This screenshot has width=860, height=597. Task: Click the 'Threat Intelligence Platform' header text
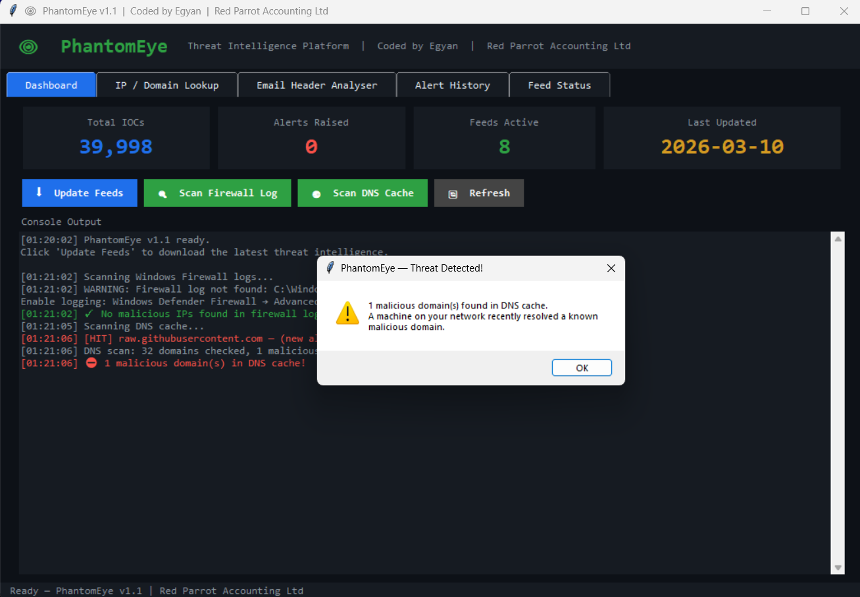(268, 46)
